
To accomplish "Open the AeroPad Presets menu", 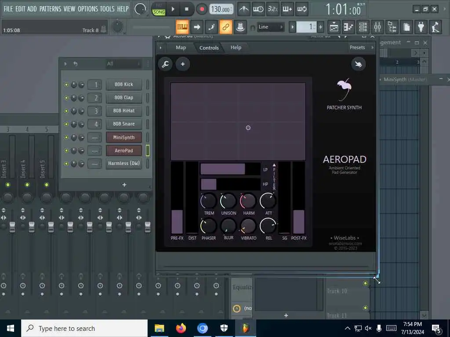I will tap(357, 47).
